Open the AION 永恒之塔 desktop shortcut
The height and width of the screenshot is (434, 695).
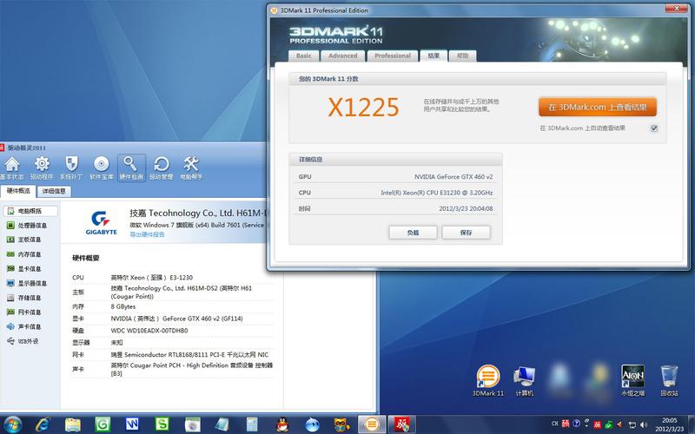point(633,380)
